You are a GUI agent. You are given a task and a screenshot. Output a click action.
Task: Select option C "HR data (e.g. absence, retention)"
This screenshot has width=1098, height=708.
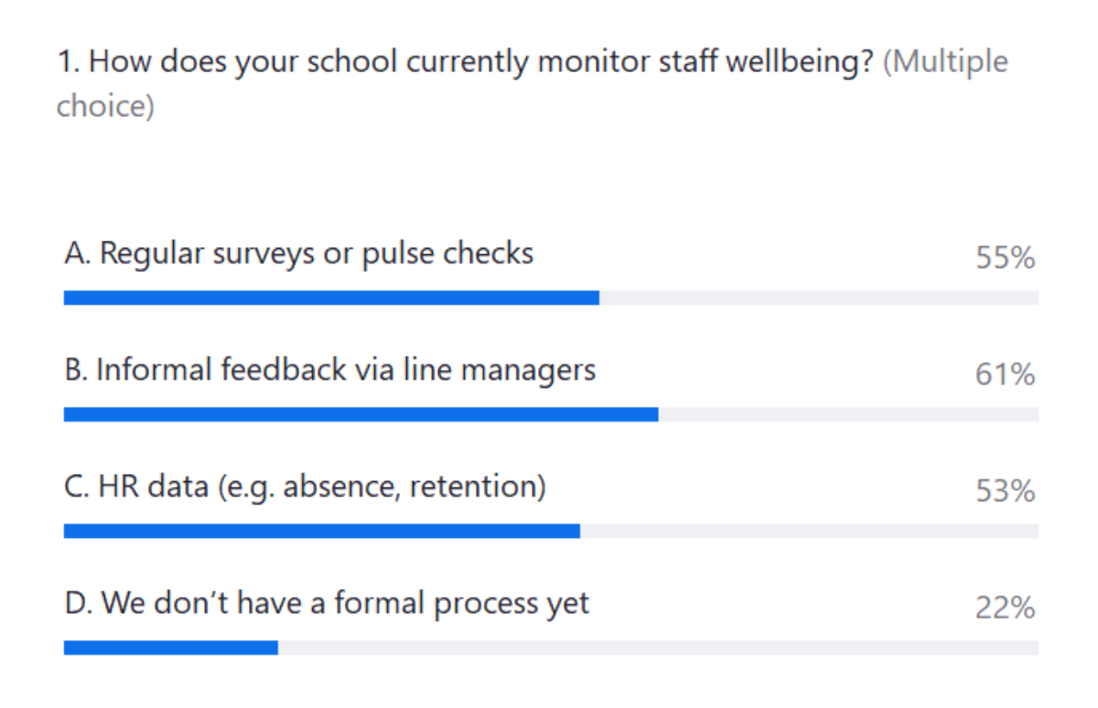coord(305,487)
